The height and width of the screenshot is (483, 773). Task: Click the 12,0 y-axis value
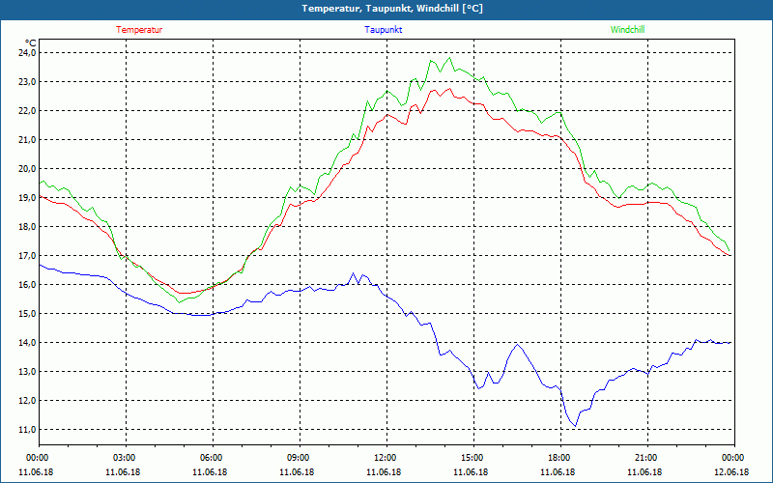pyautogui.click(x=28, y=401)
